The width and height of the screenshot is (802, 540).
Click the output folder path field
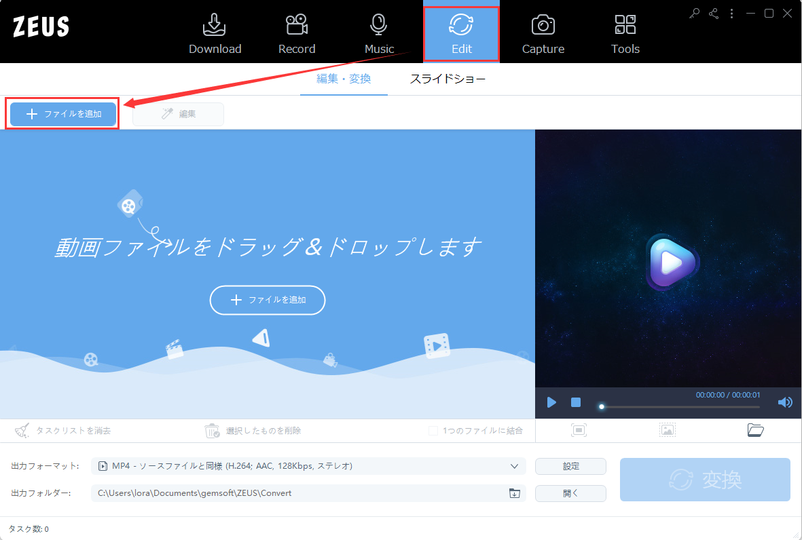[308, 493]
